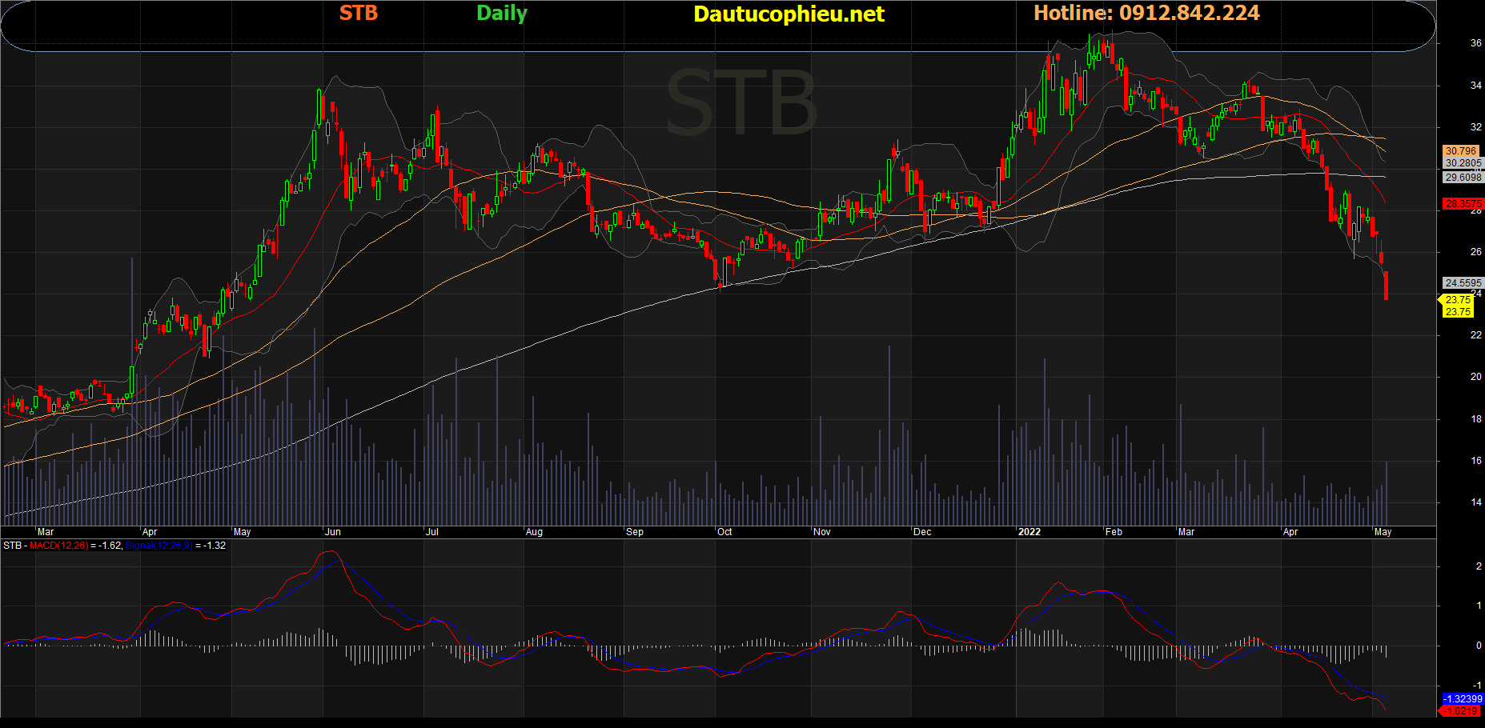Viewport: 1485px width, 728px height.
Task: Click the Signal(12,26,9) indicator label
Action: 159,546
